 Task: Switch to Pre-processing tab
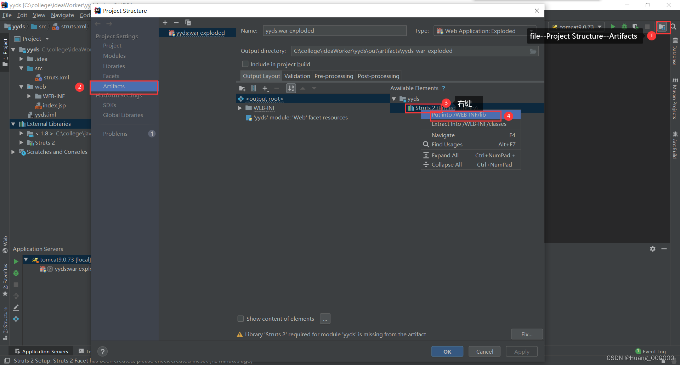pyautogui.click(x=334, y=76)
